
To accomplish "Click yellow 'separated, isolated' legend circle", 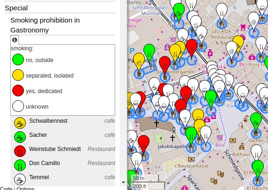I will pos(18,75).
